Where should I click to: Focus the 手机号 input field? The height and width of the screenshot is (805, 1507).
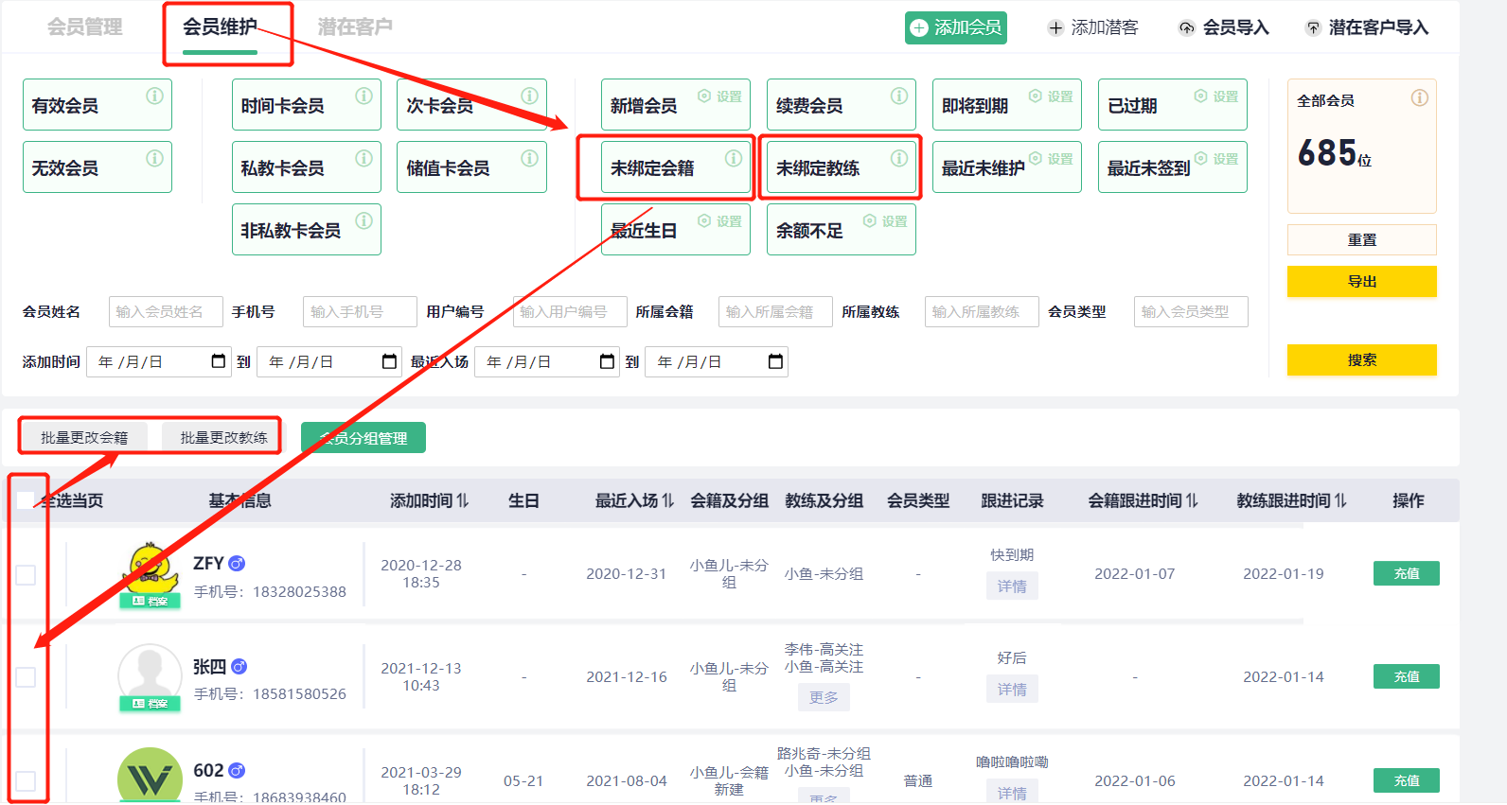[359, 312]
